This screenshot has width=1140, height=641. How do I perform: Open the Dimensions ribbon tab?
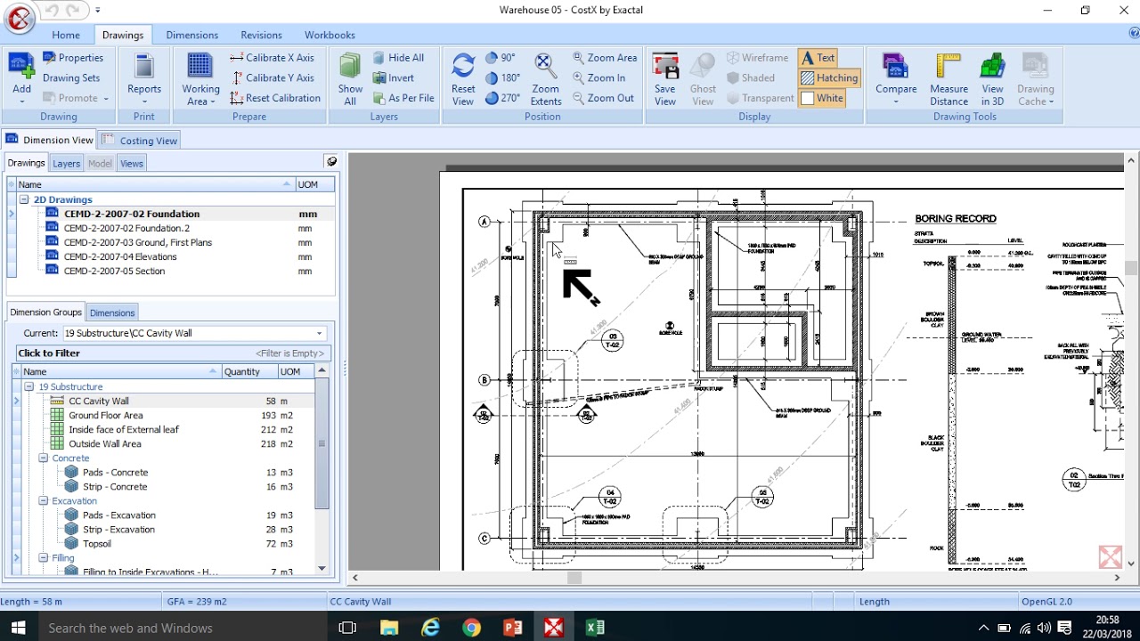[x=192, y=35]
